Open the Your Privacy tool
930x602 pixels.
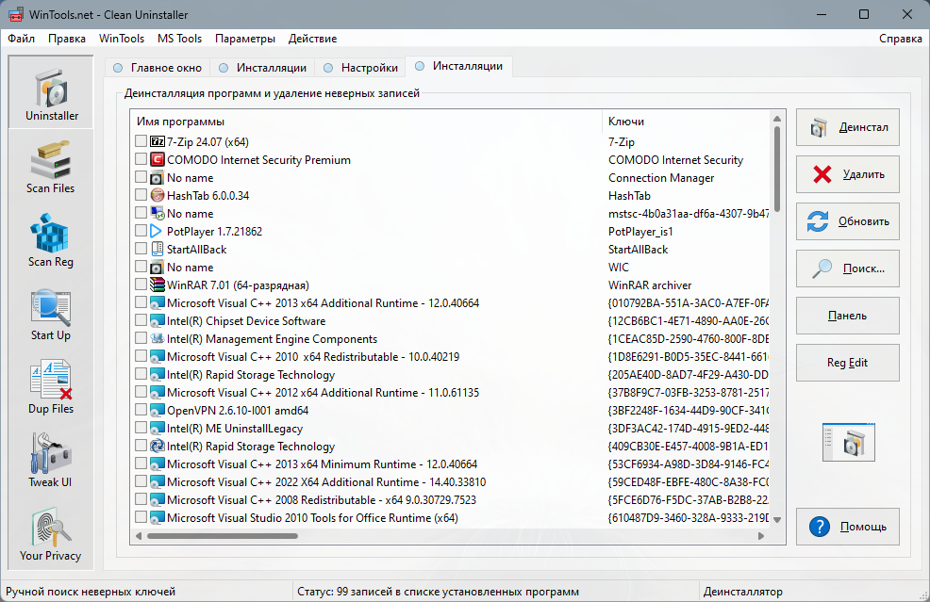(51, 534)
